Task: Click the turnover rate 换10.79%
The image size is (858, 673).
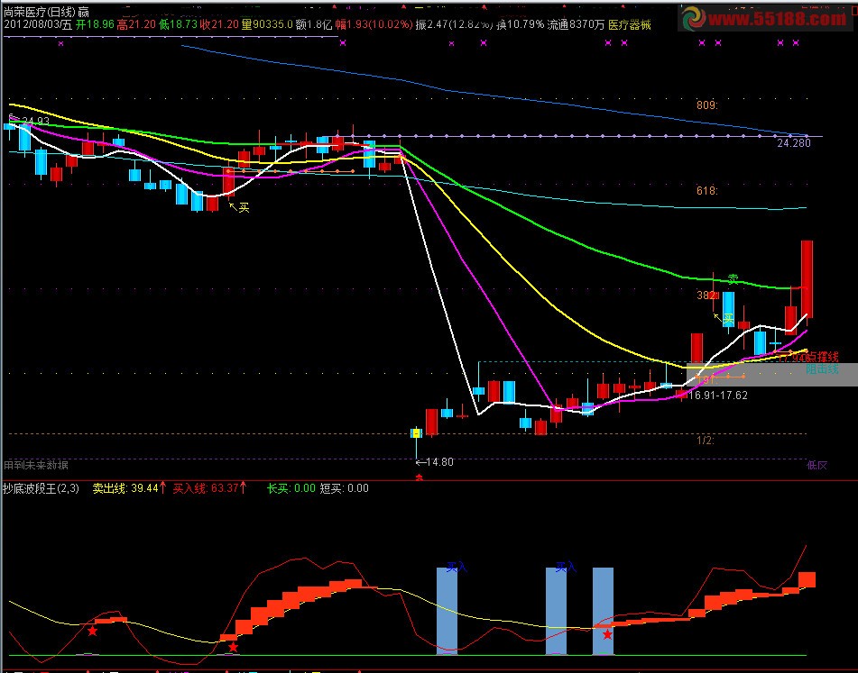Action: [x=520, y=25]
